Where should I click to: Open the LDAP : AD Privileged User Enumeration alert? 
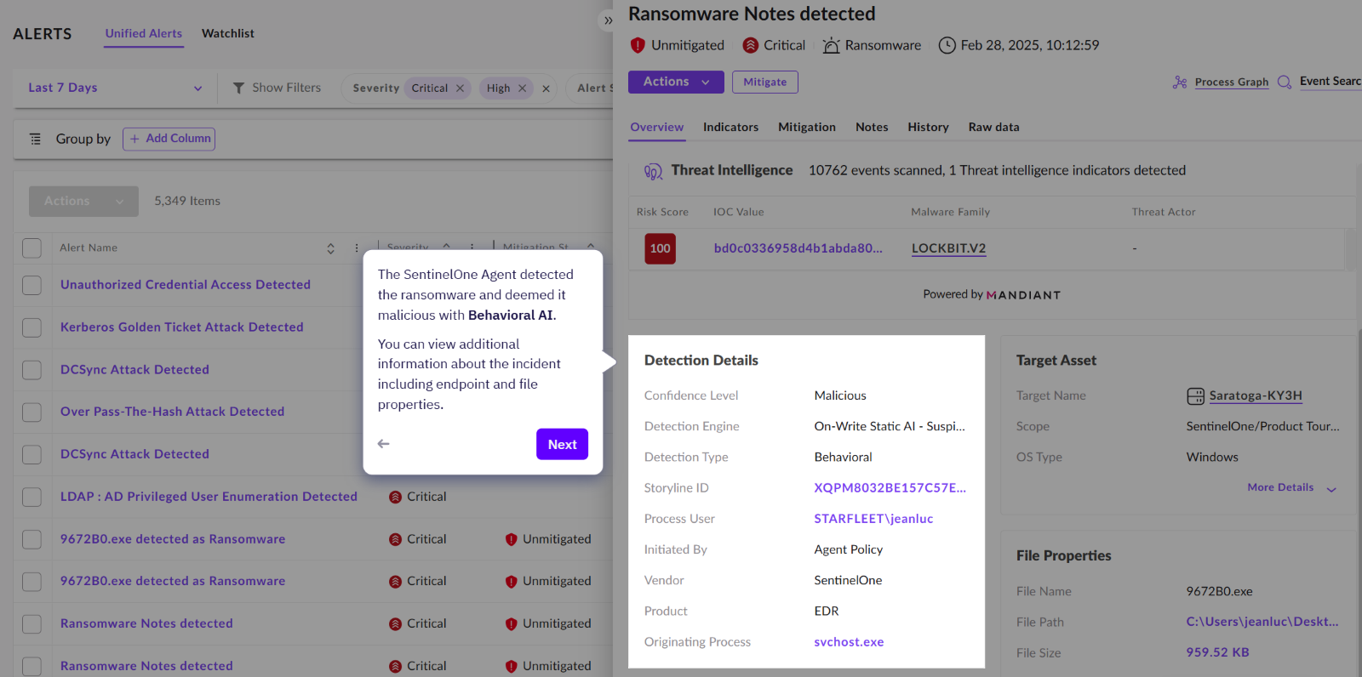click(209, 497)
